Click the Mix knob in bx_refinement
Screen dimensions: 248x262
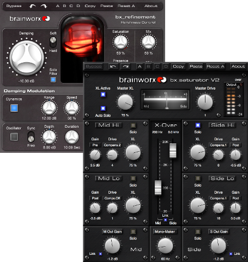[148, 42]
